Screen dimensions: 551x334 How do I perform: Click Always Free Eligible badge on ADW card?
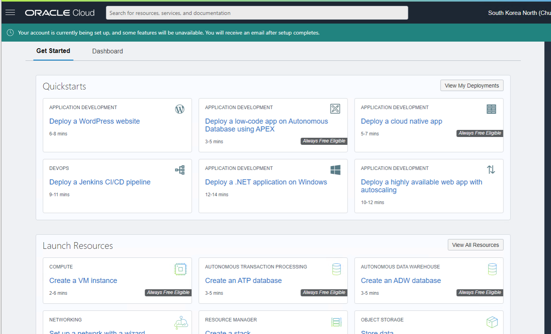(480, 292)
